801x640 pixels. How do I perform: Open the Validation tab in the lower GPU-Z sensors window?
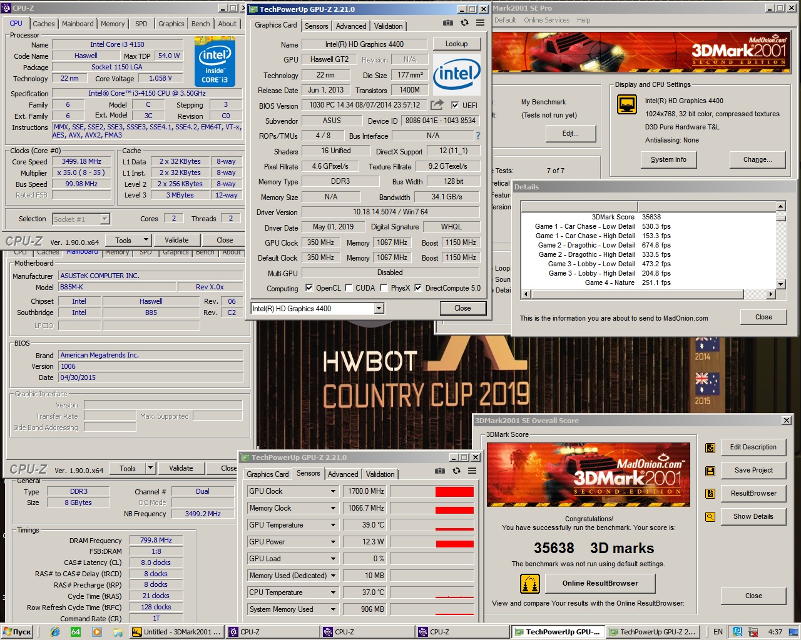tap(380, 474)
